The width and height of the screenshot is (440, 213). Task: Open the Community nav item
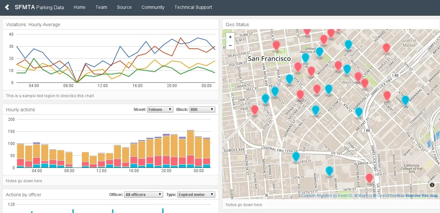click(153, 7)
